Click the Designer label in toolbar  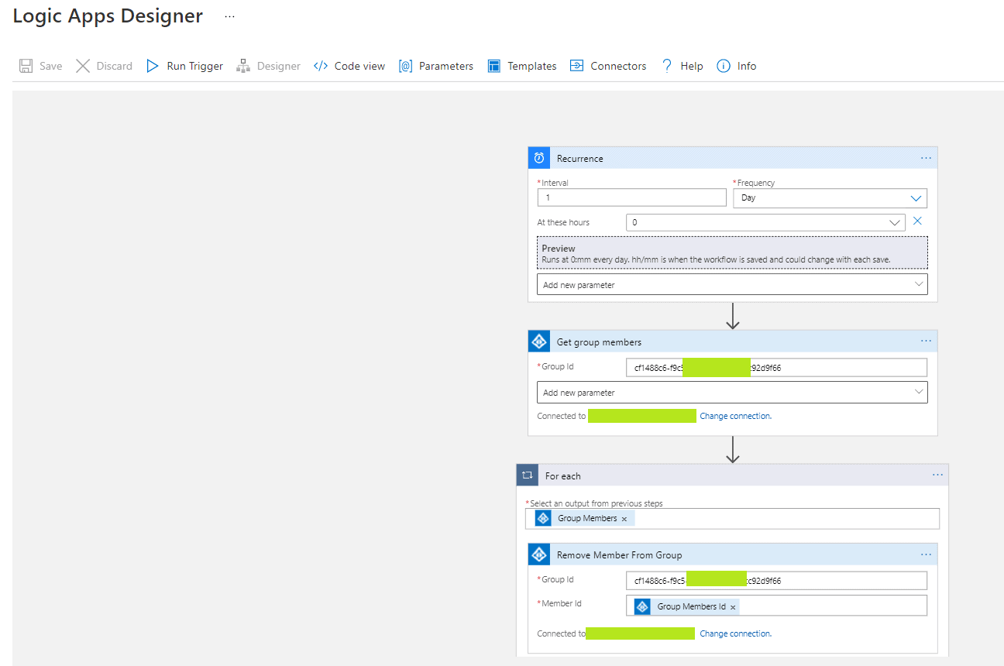[x=279, y=66]
